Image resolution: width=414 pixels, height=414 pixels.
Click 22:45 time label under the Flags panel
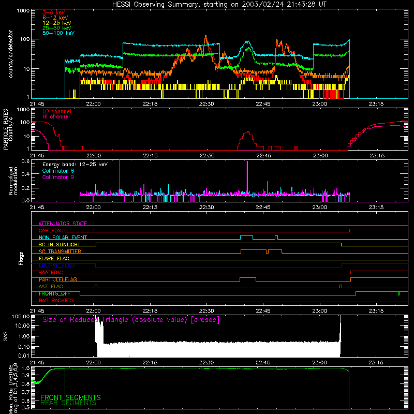click(x=263, y=311)
